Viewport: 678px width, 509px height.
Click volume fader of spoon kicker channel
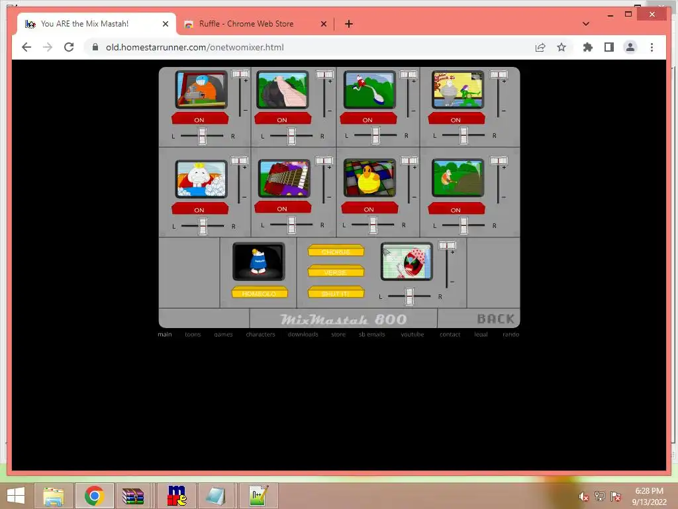[x=408, y=74]
